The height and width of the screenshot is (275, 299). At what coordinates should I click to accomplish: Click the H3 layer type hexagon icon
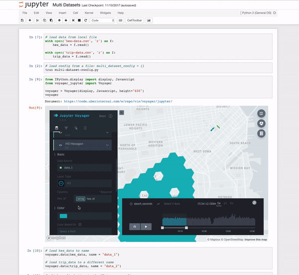coord(61,183)
